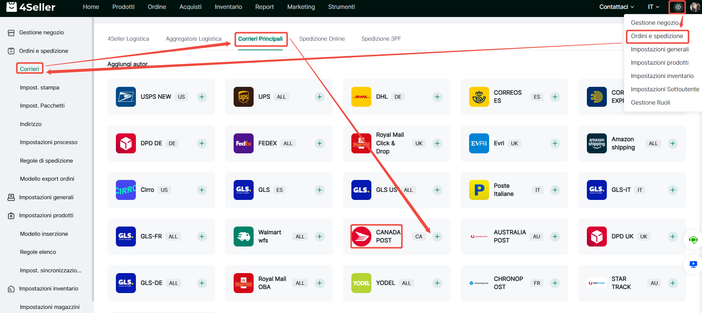Open the Ordine menu
This screenshot has height=313, width=702.
pos(157,7)
